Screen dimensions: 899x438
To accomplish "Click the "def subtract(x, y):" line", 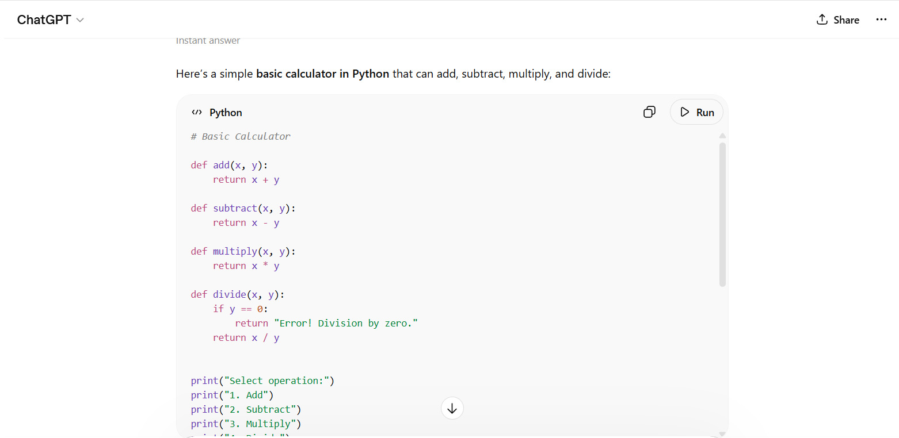I will (243, 209).
